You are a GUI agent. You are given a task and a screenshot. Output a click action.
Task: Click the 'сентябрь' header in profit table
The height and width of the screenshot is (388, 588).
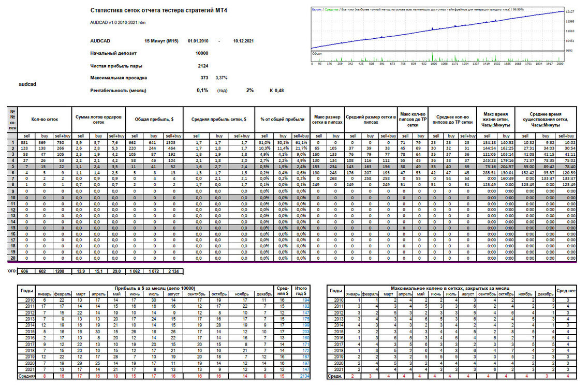click(x=196, y=294)
